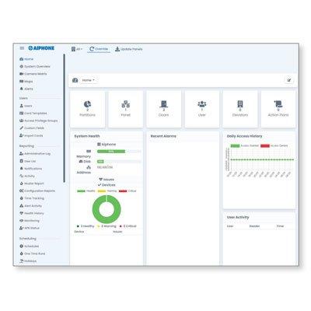Click the Time Tracking icon

tap(22, 198)
